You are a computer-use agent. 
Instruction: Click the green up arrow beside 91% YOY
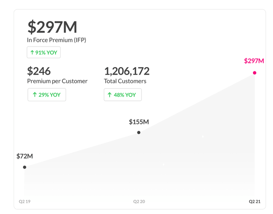[x=32, y=53]
